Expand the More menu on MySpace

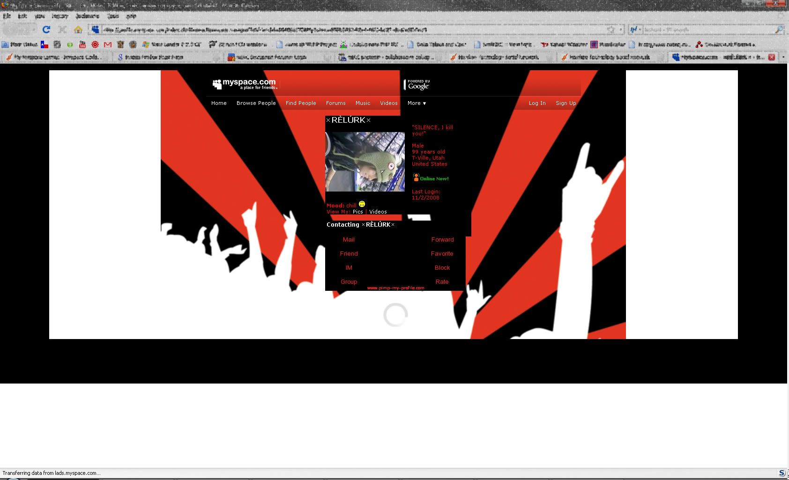click(x=417, y=103)
